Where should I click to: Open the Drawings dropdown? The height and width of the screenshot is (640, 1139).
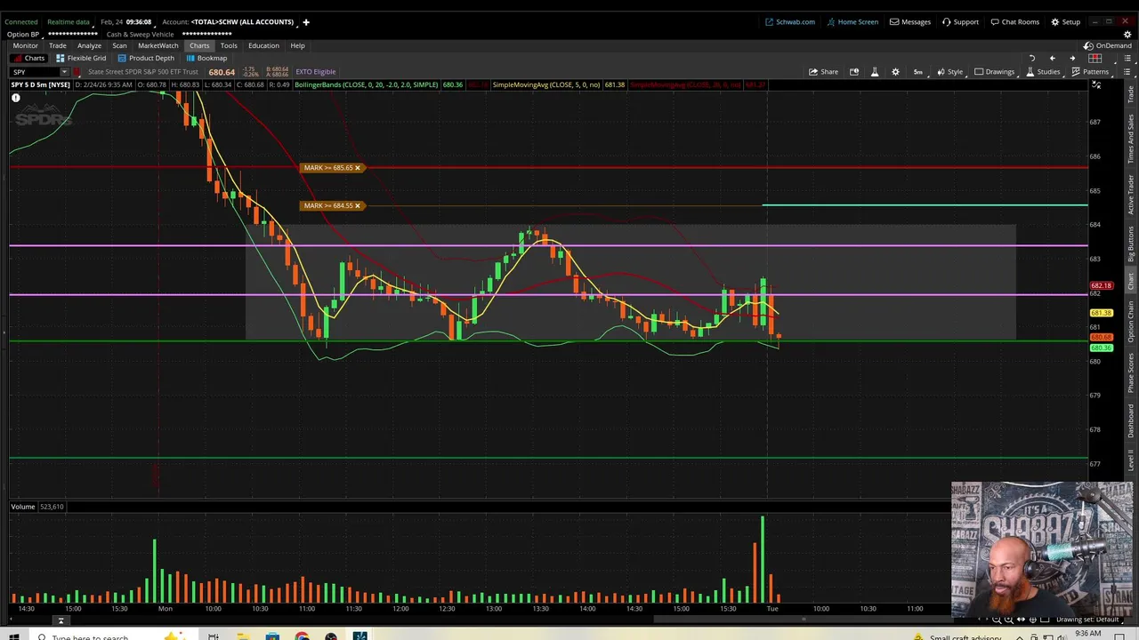point(994,71)
